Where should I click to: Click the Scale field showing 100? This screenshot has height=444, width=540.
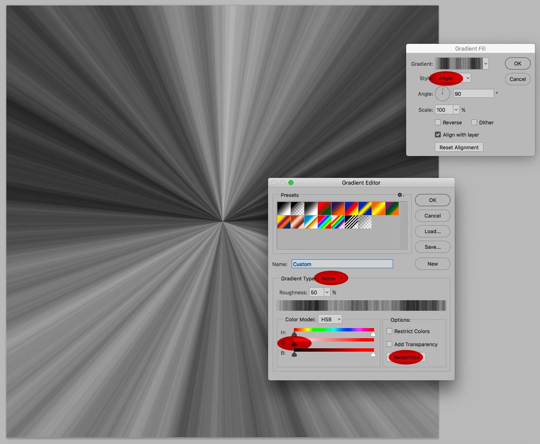tap(444, 110)
